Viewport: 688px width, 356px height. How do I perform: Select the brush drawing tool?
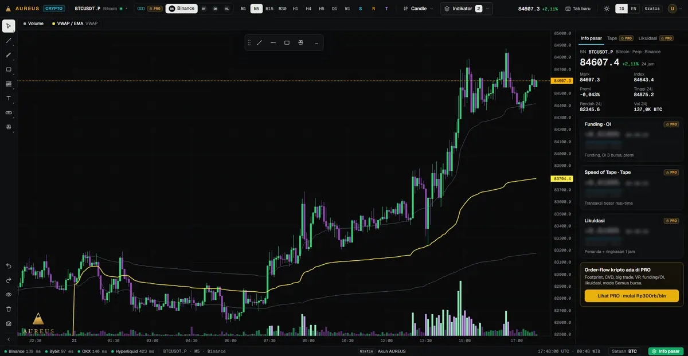[x=9, y=55]
